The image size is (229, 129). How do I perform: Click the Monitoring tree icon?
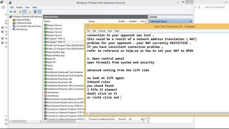pyautogui.click(x=14, y=29)
